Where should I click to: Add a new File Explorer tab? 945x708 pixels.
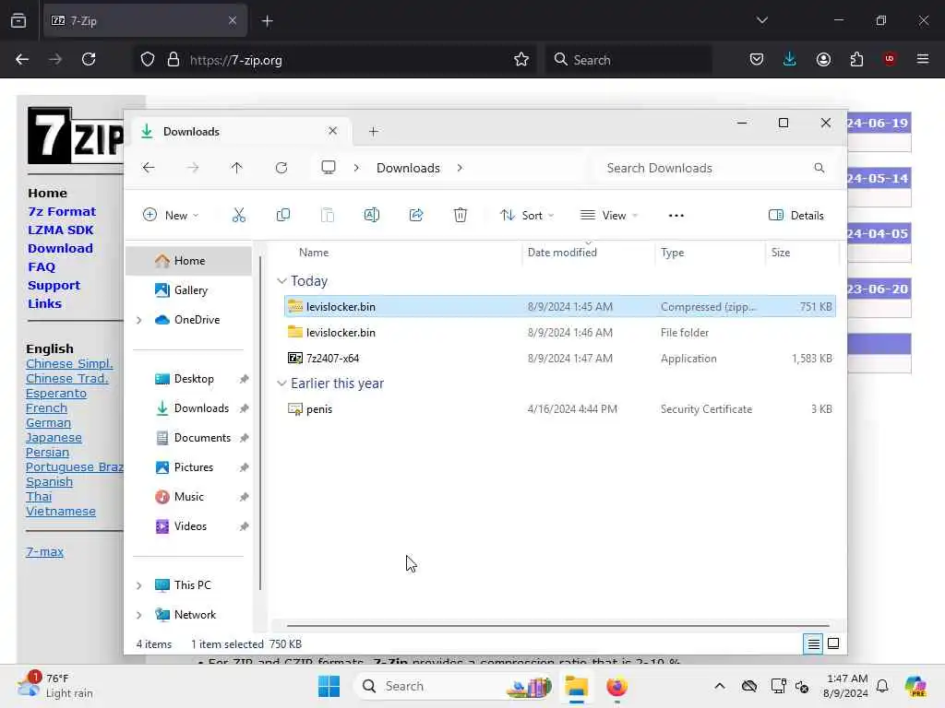373,131
